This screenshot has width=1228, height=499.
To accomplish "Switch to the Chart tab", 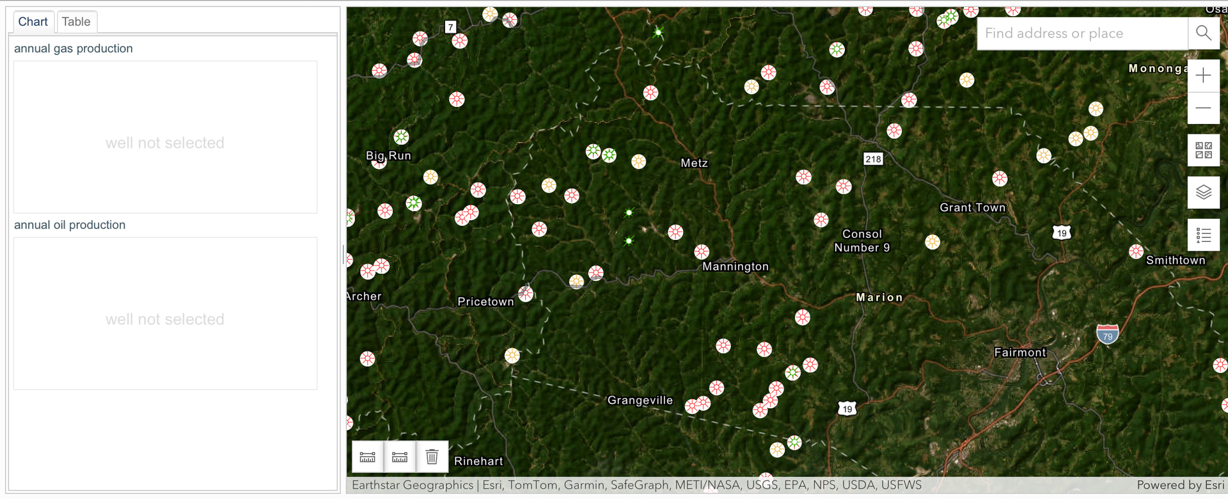I will [x=33, y=22].
